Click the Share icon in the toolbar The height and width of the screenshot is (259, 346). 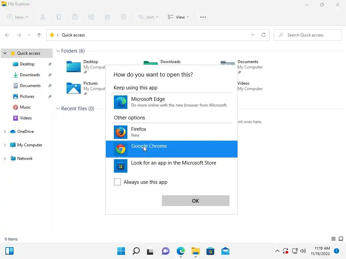click(x=107, y=17)
